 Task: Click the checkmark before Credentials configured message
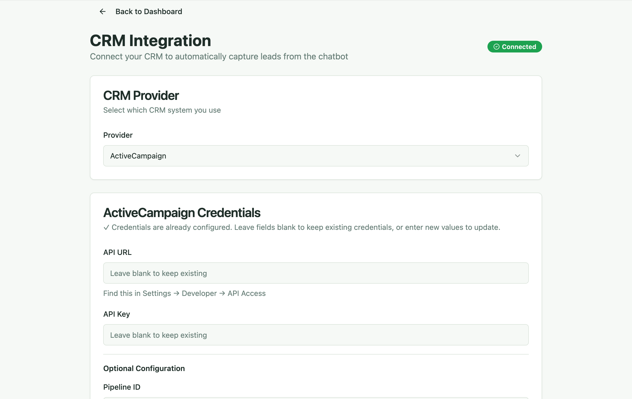106,227
